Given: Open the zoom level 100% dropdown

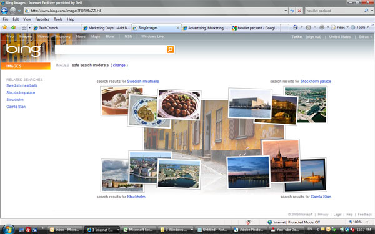Looking at the screenshot, I should (x=367, y=222).
